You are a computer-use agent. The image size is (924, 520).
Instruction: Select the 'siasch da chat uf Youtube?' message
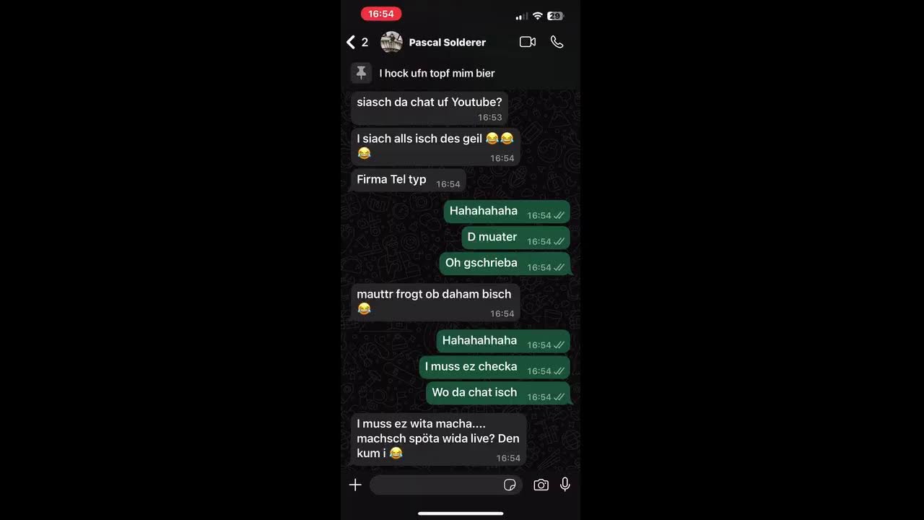pyautogui.click(x=430, y=108)
